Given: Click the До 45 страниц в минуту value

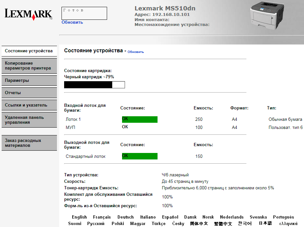Looking at the screenshot, I should point(185,182).
